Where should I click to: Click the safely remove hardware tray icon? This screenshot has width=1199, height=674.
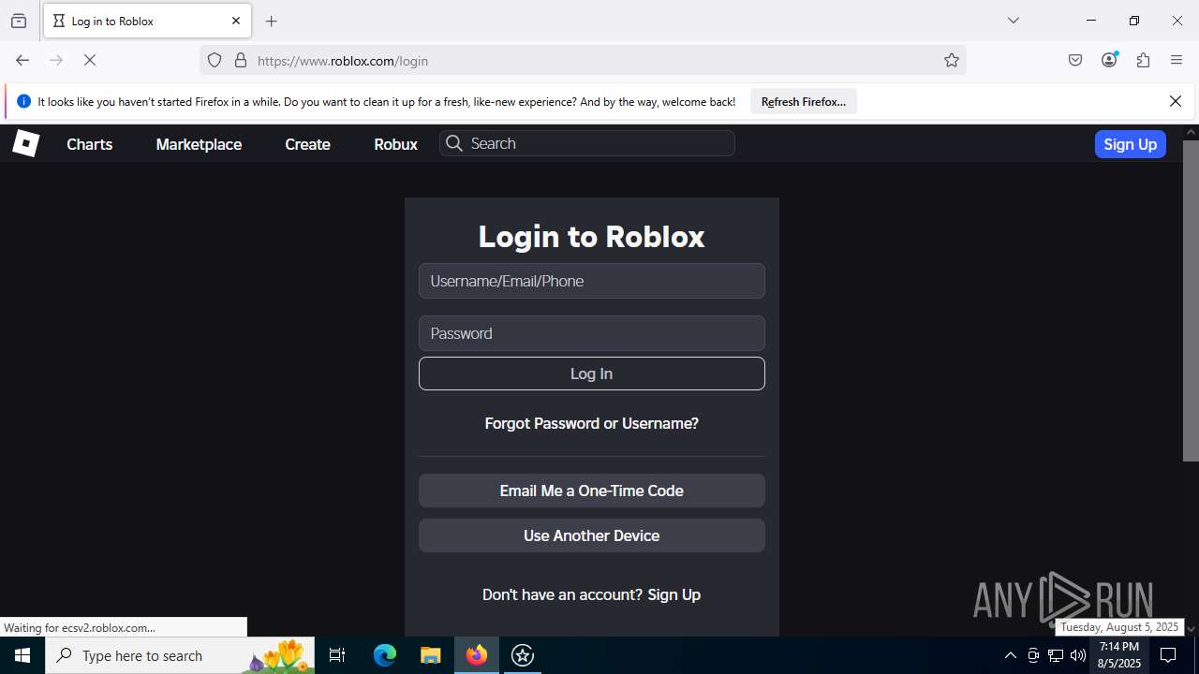point(1033,655)
